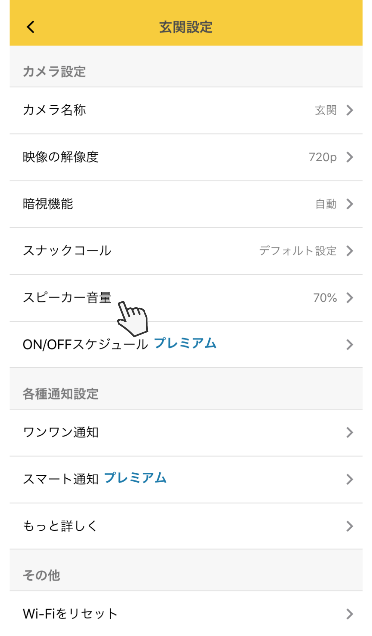Open スピーカー音量 speaker volume setting

(67, 298)
